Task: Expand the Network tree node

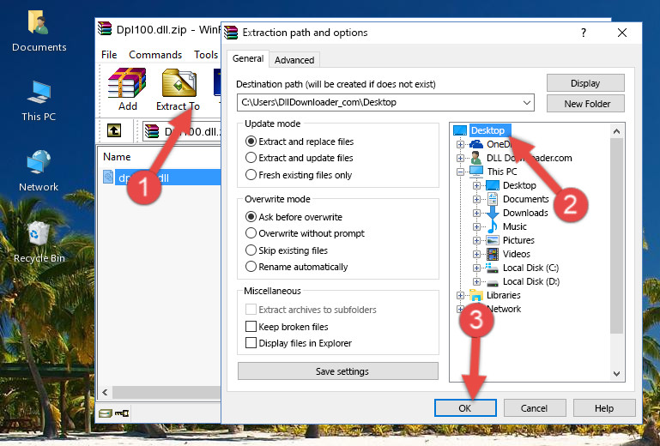Action: [461, 310]
